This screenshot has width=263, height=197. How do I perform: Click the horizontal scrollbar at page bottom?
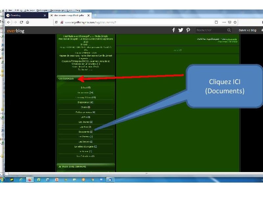click(x=131, y=173)
